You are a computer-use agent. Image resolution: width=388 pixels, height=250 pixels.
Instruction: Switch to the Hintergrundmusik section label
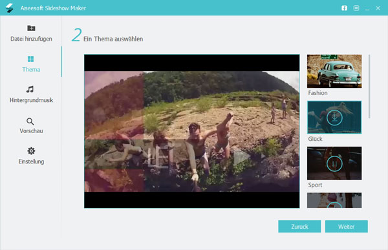click(31, 100)
